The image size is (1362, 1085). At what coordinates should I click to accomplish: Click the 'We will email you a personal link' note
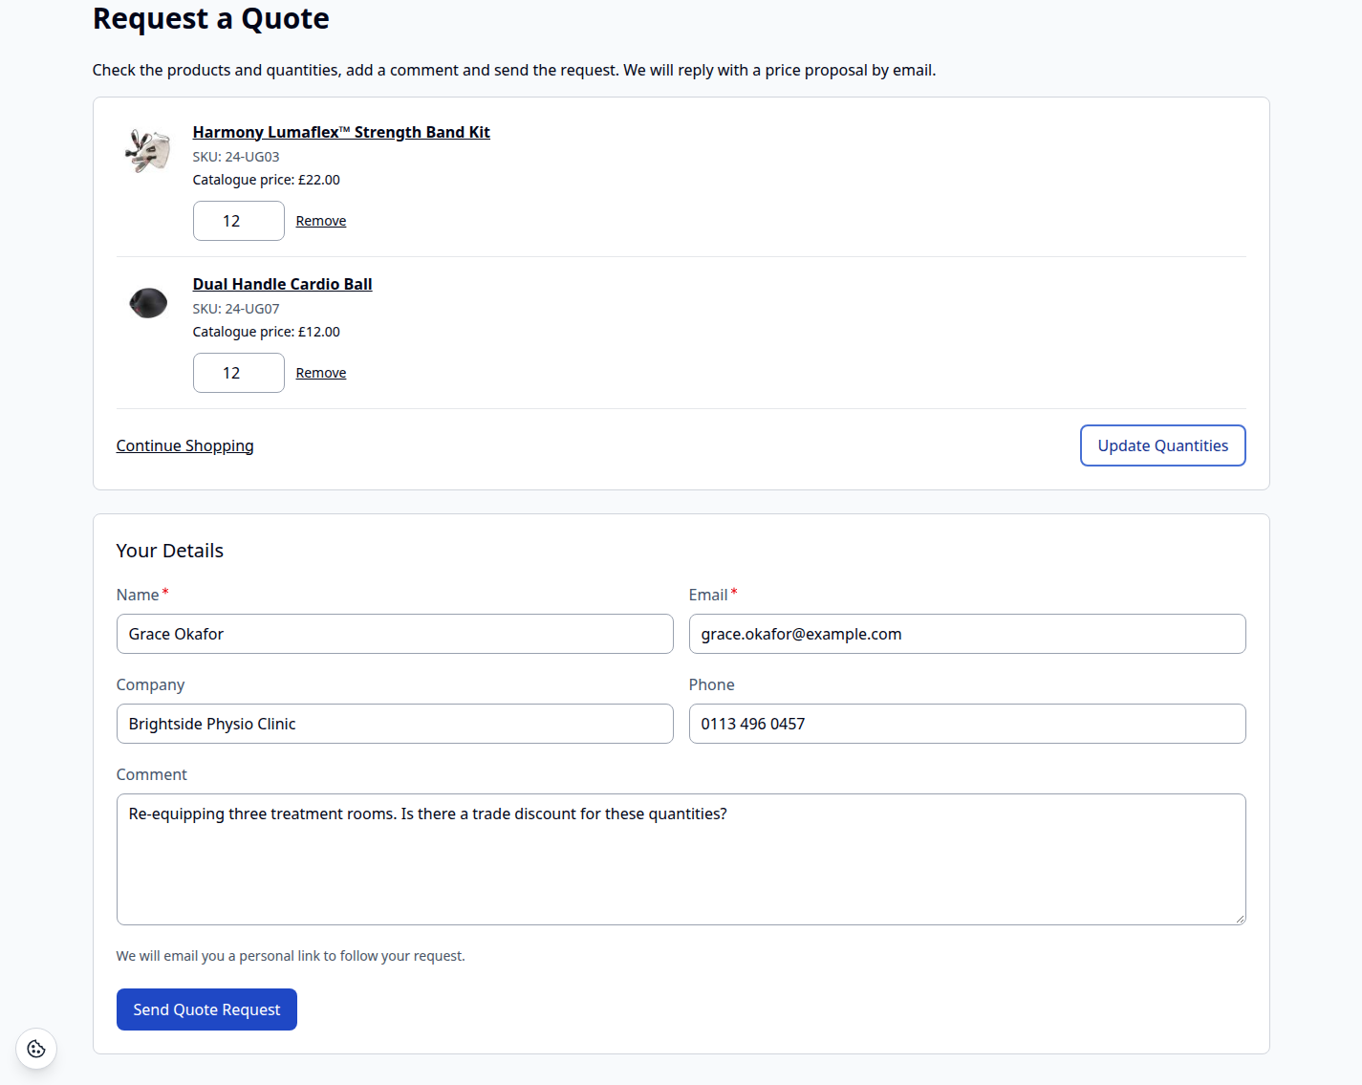coord(291,956)
